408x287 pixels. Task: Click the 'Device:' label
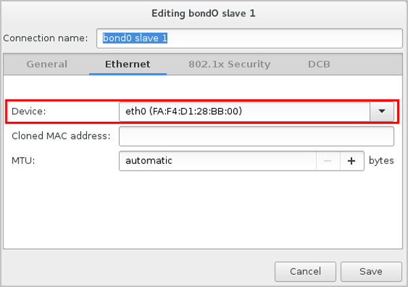click(x=29, y=111)
